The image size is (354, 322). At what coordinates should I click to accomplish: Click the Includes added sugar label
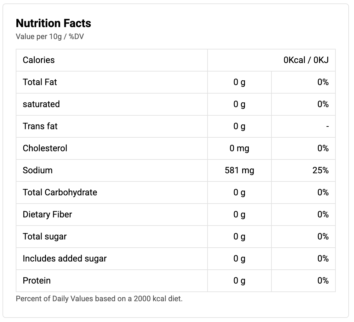click(65, 259)
